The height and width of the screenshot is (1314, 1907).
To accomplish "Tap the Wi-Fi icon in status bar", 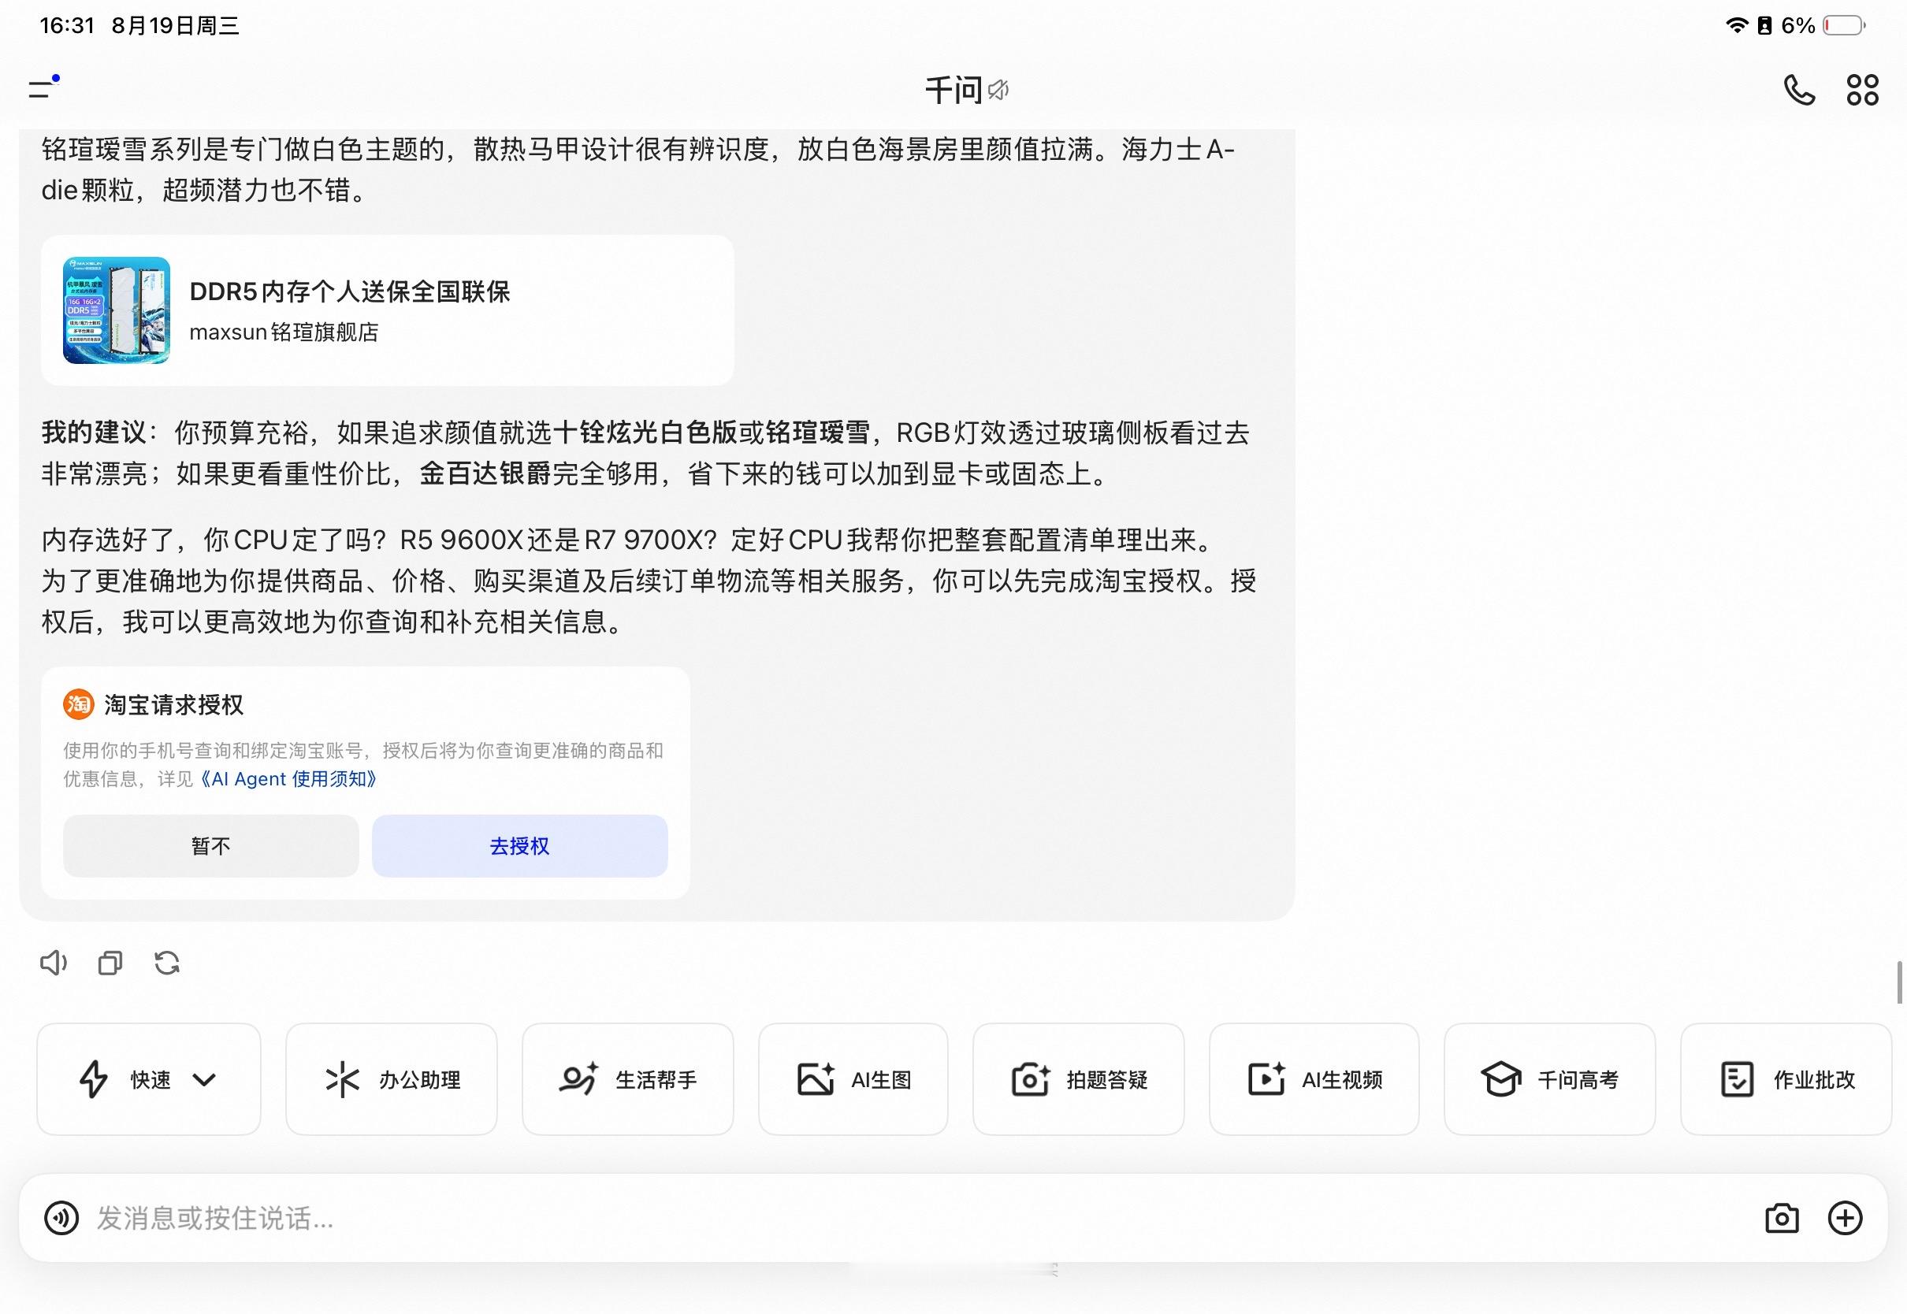I will pyautogui.click(x=1737, y=25).
